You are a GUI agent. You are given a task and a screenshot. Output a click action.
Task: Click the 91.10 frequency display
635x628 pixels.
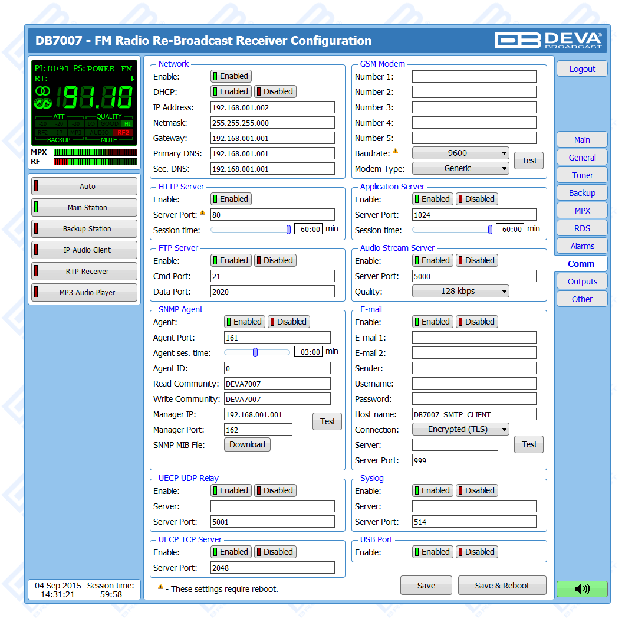coord(97,97)
